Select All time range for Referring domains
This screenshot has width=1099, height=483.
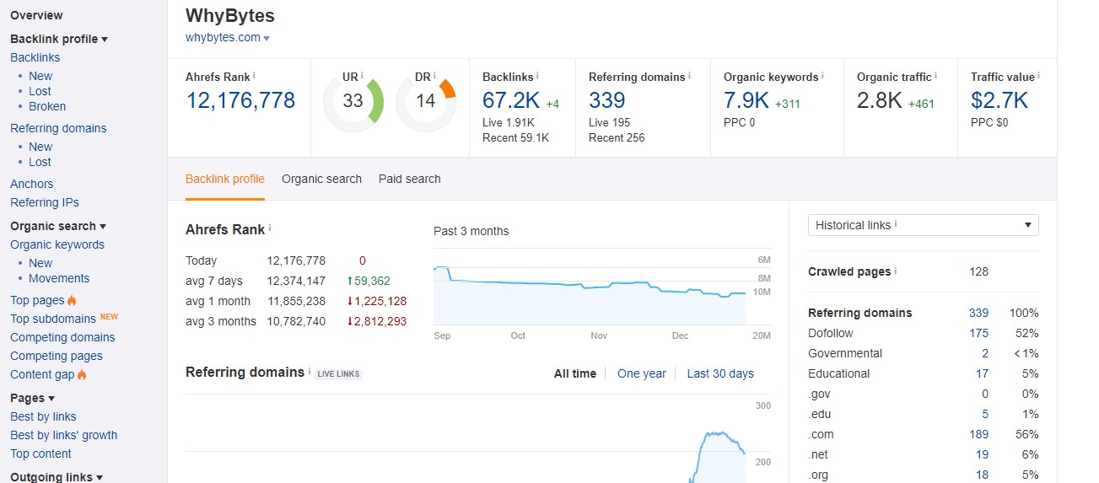(575, 373)
